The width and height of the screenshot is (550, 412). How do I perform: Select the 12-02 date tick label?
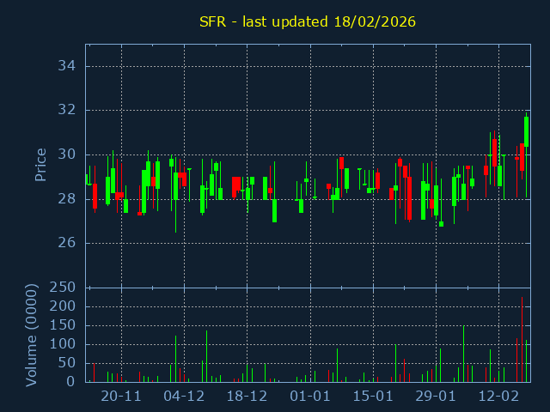click(499, 397)
